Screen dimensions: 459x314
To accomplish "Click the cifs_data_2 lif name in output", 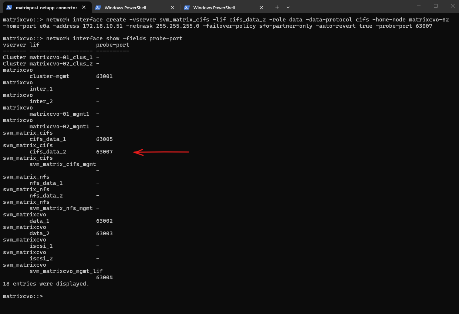I will pos(48,152).
